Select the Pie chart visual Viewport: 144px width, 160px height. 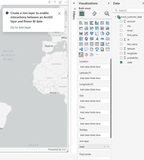point(102,33)
